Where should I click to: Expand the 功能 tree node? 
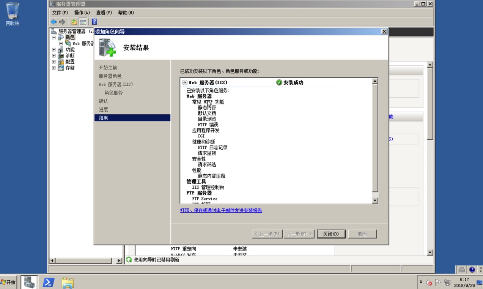pos(54,49)
